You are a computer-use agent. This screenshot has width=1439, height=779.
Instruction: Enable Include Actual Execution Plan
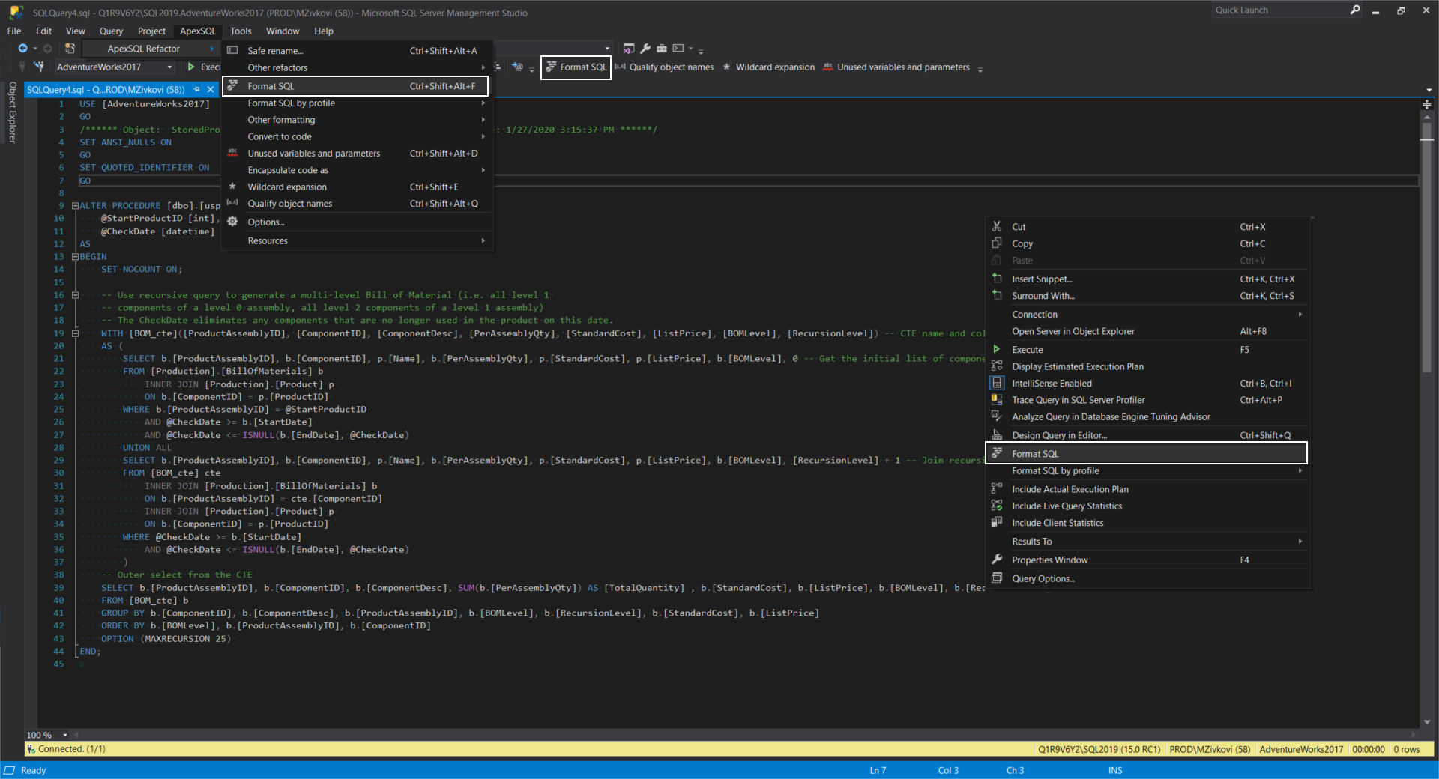pos(1070,488)
